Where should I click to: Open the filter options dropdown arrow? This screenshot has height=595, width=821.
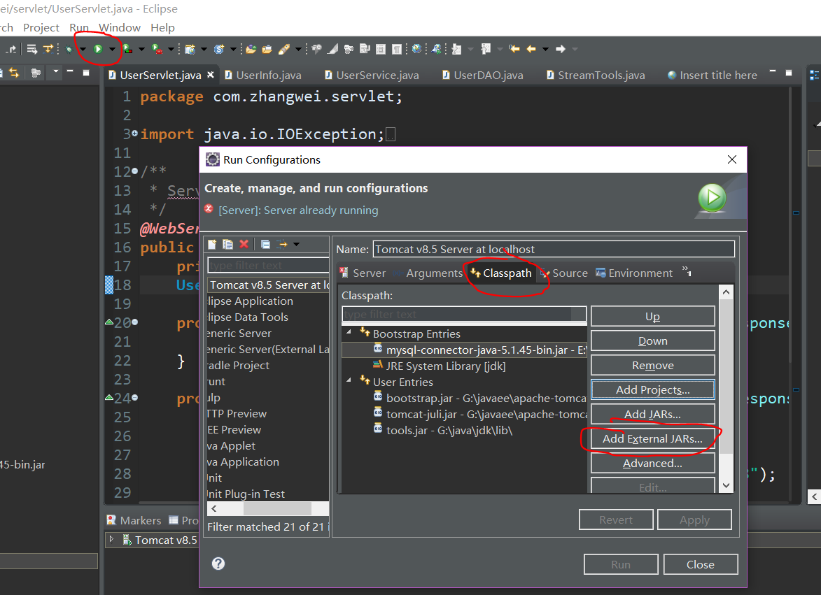pyautogui.click(x=296, y=244)
